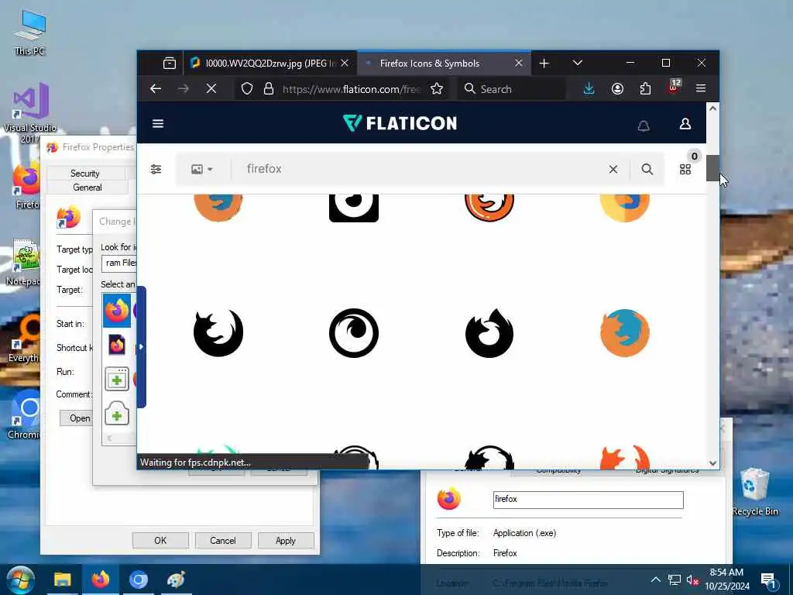Viewport: 793px width, 595px height.
Task: Open Firefox View from the tab bar
Action: (170, 64)
